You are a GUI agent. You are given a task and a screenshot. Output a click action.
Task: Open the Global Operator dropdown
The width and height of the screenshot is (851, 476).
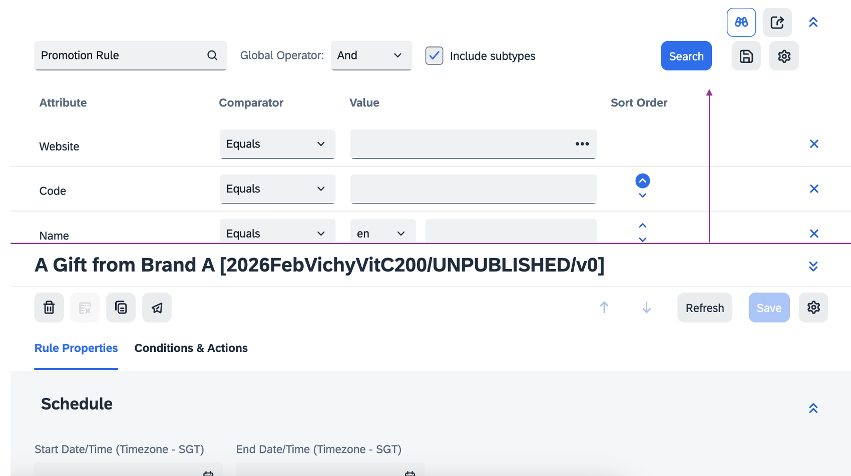(x=371, y=55)
